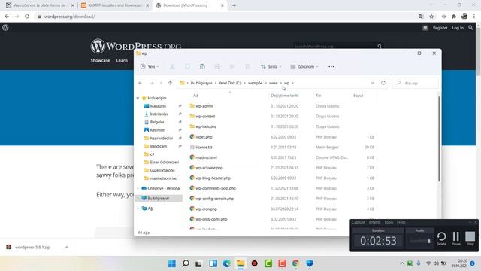
Task: Open the Görünüm (View) dropdown
Action: [x=304, y=67]
